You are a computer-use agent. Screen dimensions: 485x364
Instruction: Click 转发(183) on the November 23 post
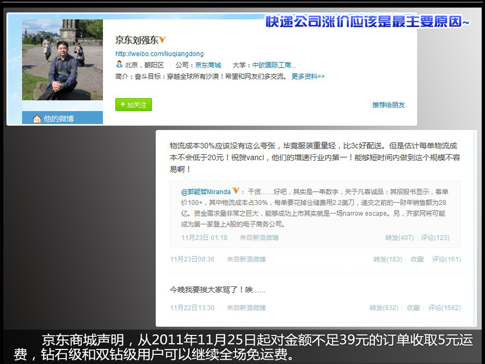388,259
